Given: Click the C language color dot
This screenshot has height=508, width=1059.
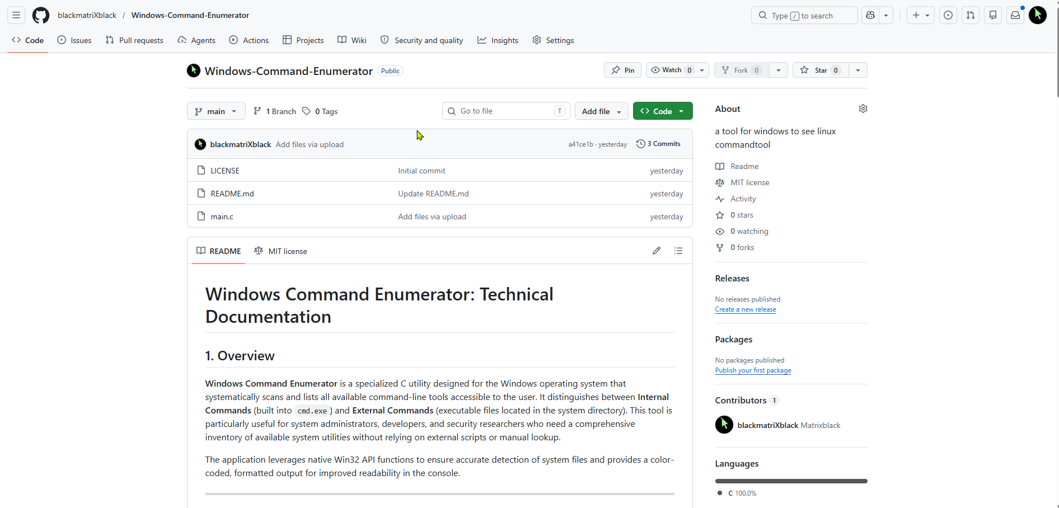Looking at the screenshot, I should click(x=720, y=493).
